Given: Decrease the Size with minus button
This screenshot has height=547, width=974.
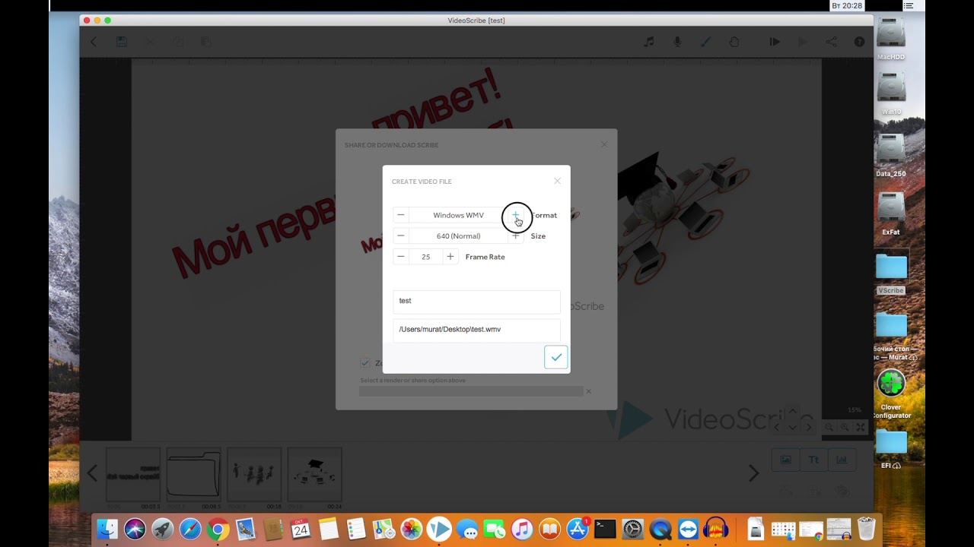Looking at the screenshot, I should (x=401, y=236).
